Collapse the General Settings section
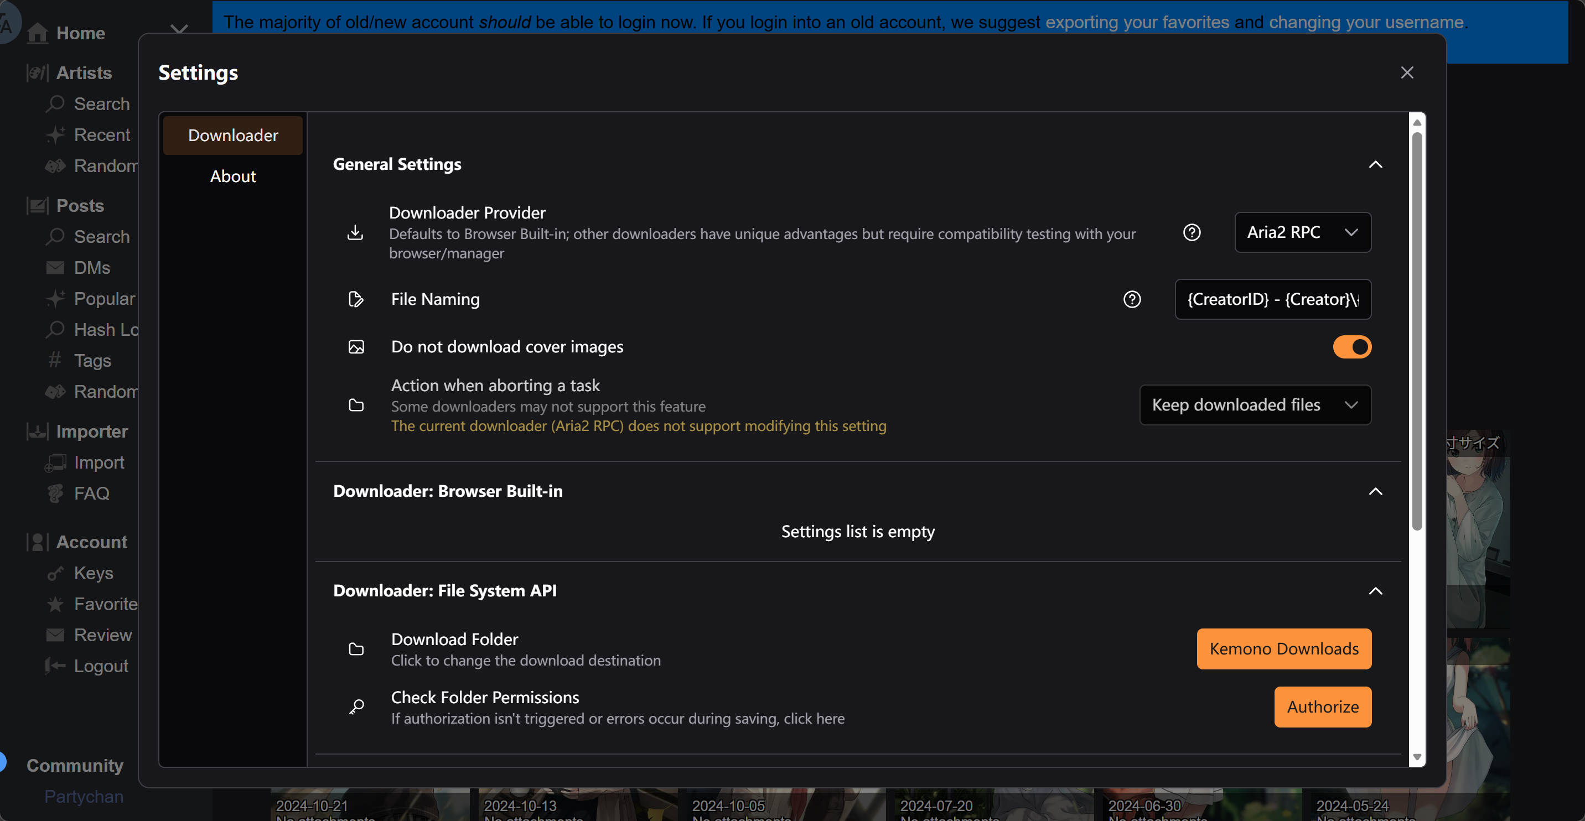The height and width of the screenshot is (821, 1585). (1375, 165)
